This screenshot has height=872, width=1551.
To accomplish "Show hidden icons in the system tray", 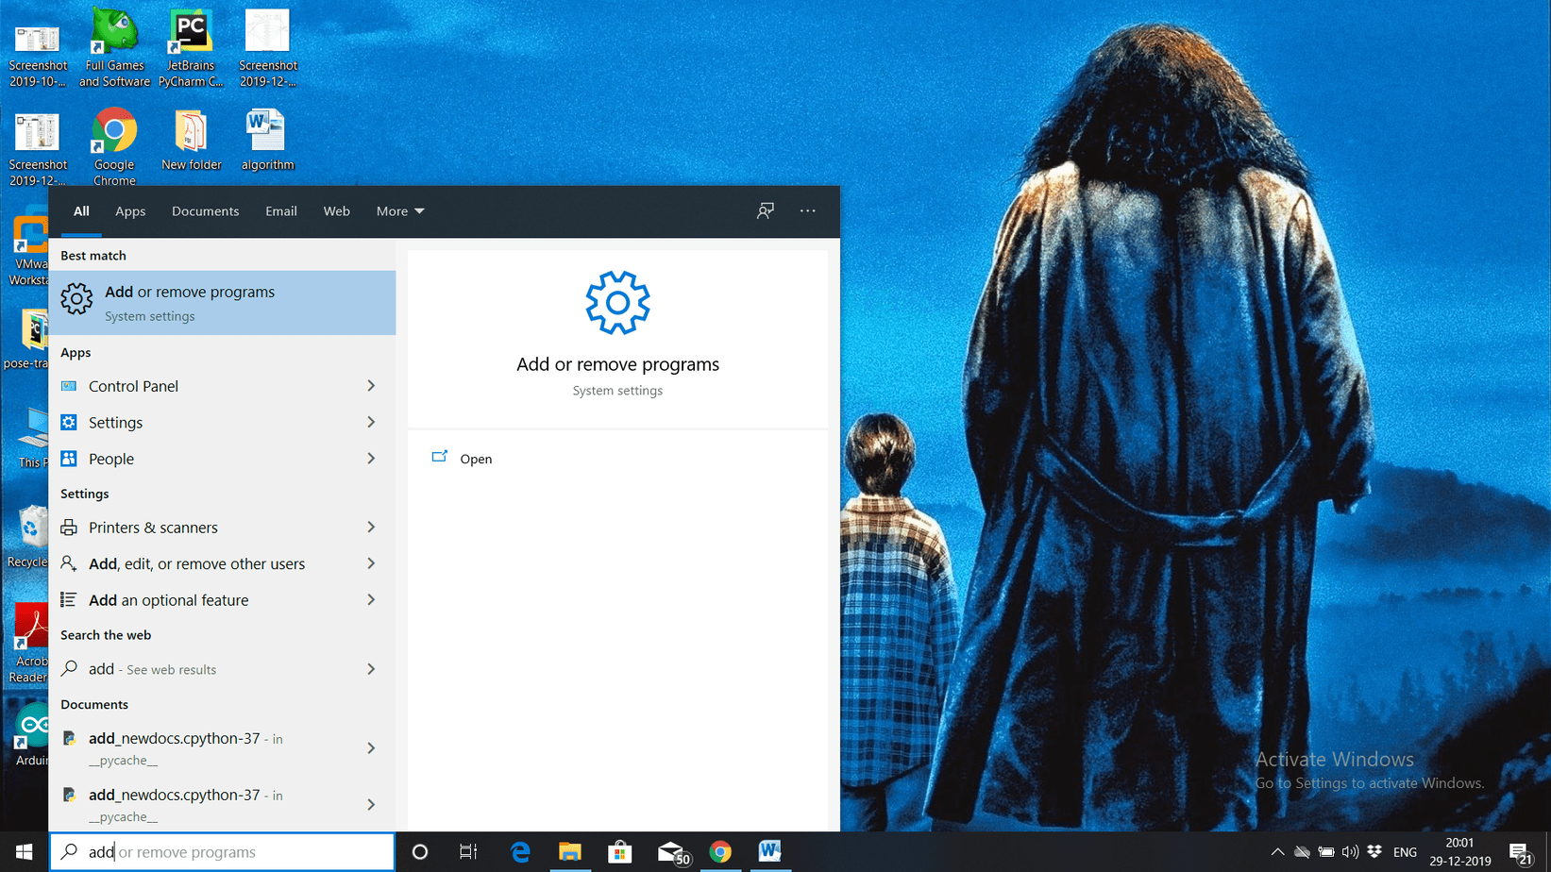I will point(1277,851).
